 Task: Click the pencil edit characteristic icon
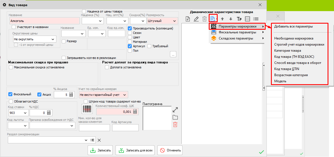196,19
